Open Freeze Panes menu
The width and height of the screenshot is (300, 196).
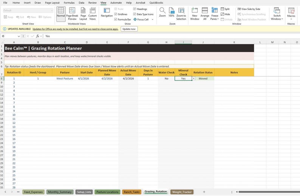click(x=215, y=14)
